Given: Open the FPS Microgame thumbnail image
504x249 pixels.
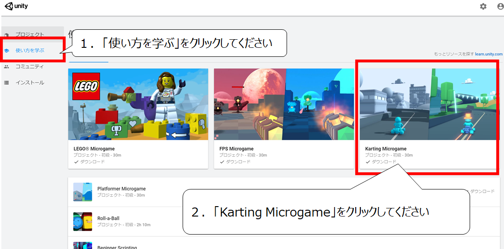Looking at the screenshot, I should (284, 104).
